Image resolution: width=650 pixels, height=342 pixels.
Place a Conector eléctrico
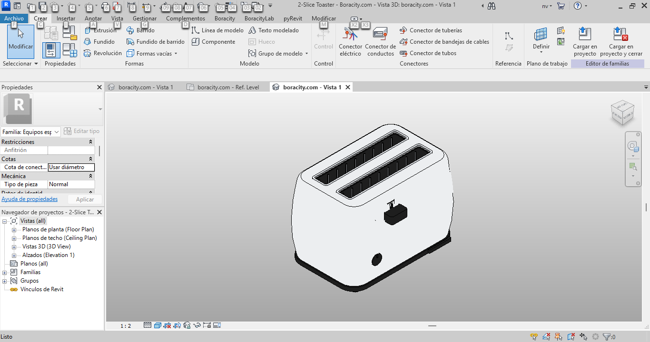pos(351,41)
